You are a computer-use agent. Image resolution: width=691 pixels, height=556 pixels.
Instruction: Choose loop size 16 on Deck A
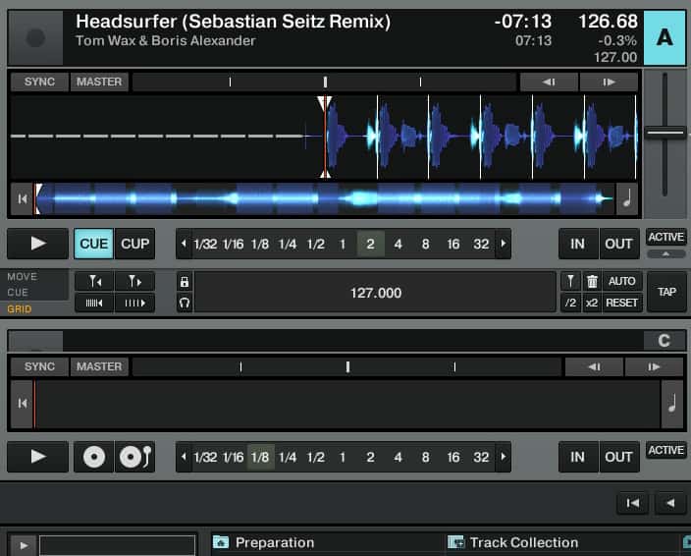453,244
